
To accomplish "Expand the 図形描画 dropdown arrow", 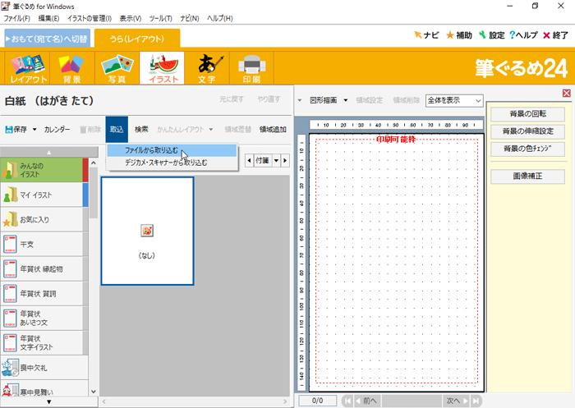I will pos(346,100).
